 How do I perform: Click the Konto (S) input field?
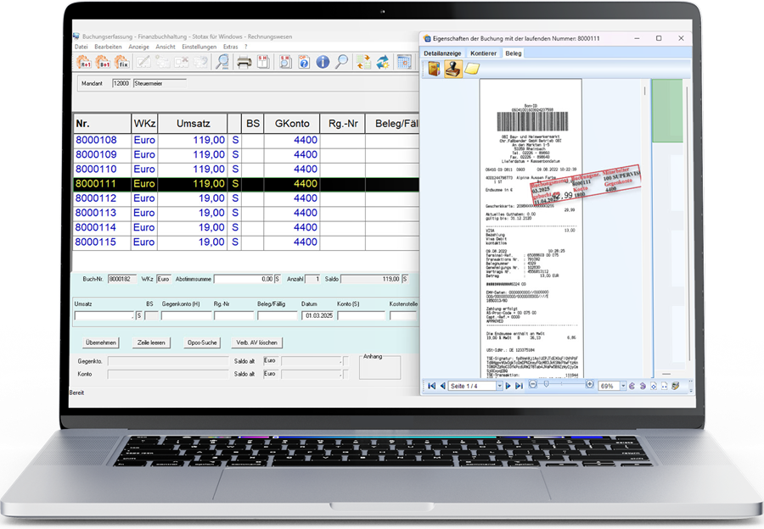coord(361,316)
